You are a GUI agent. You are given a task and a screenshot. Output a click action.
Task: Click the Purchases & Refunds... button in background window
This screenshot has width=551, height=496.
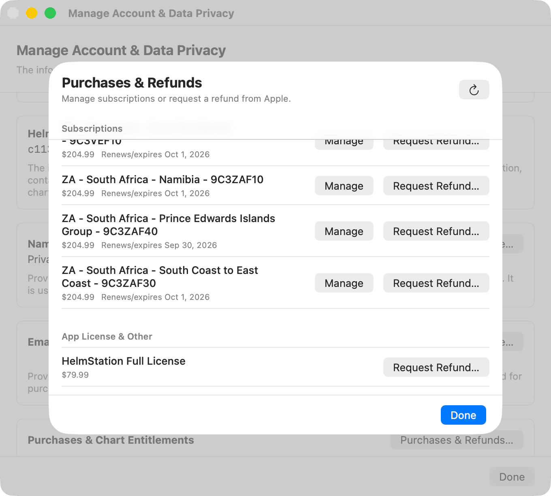457,440
